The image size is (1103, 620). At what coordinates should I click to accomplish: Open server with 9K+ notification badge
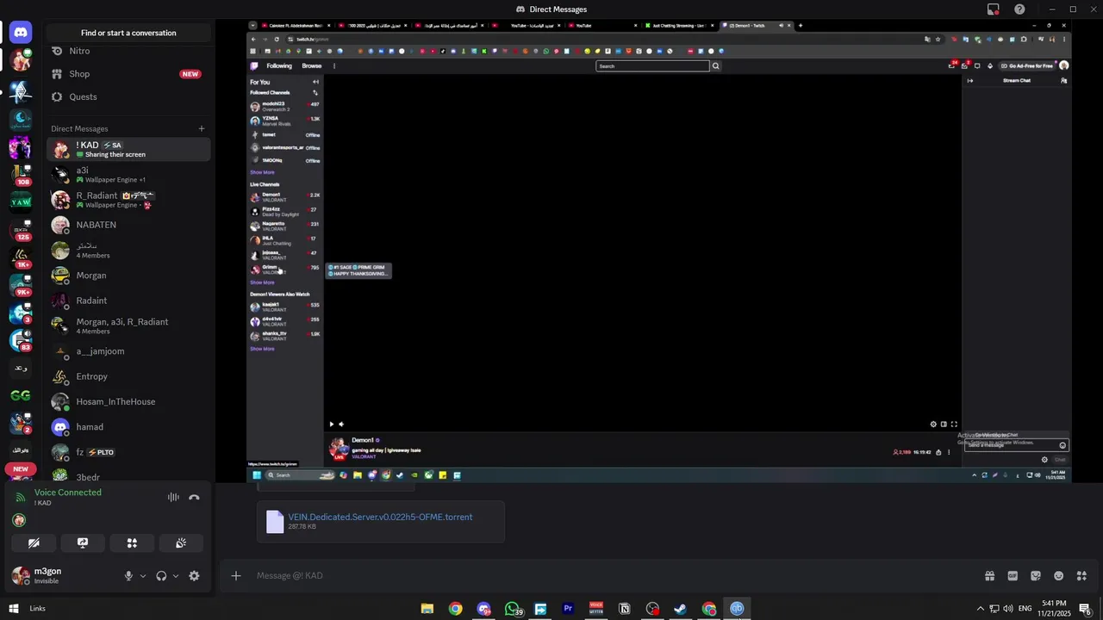(x=21, y=285)
